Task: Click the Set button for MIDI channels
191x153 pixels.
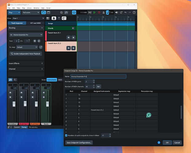Action: pyautogui.click(x=98, y=87)
